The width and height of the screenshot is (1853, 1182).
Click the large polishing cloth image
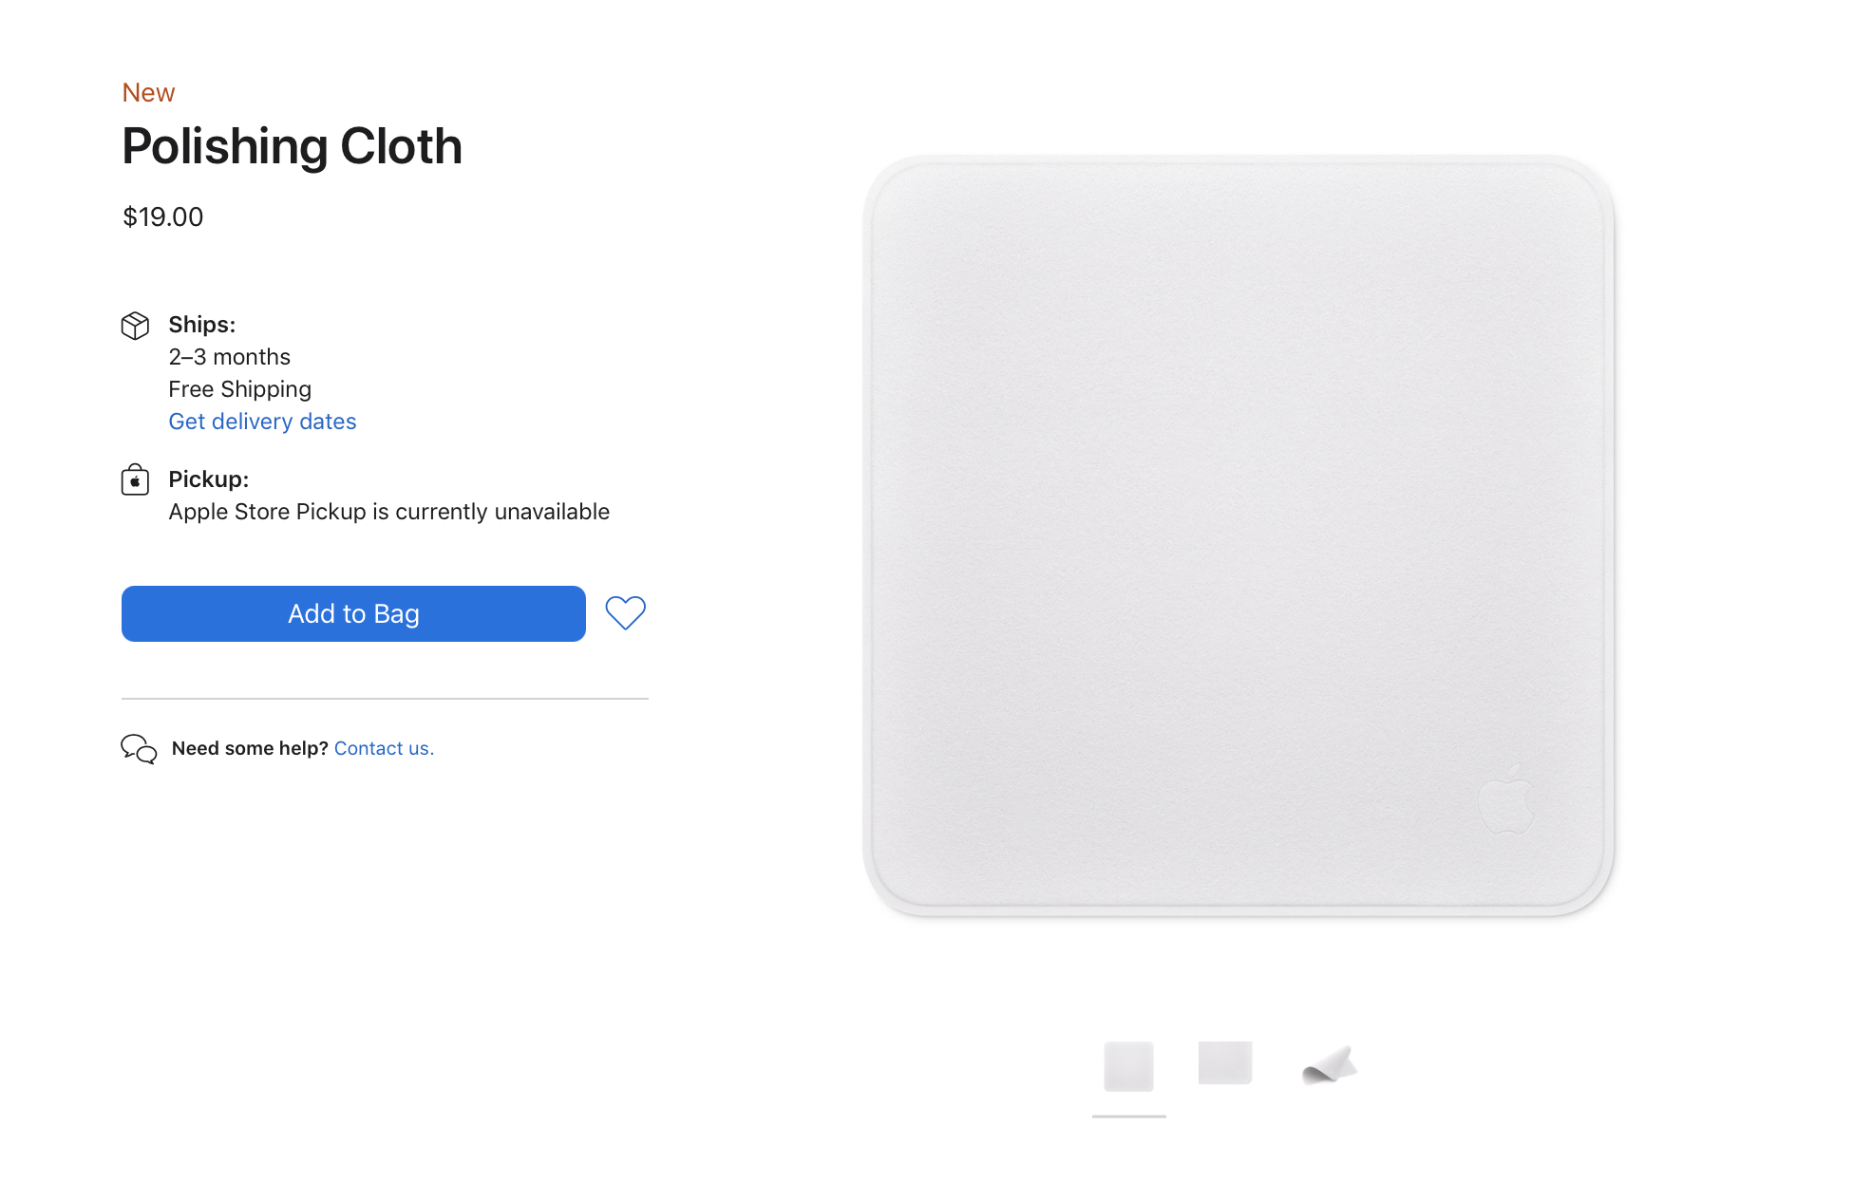1238,536
